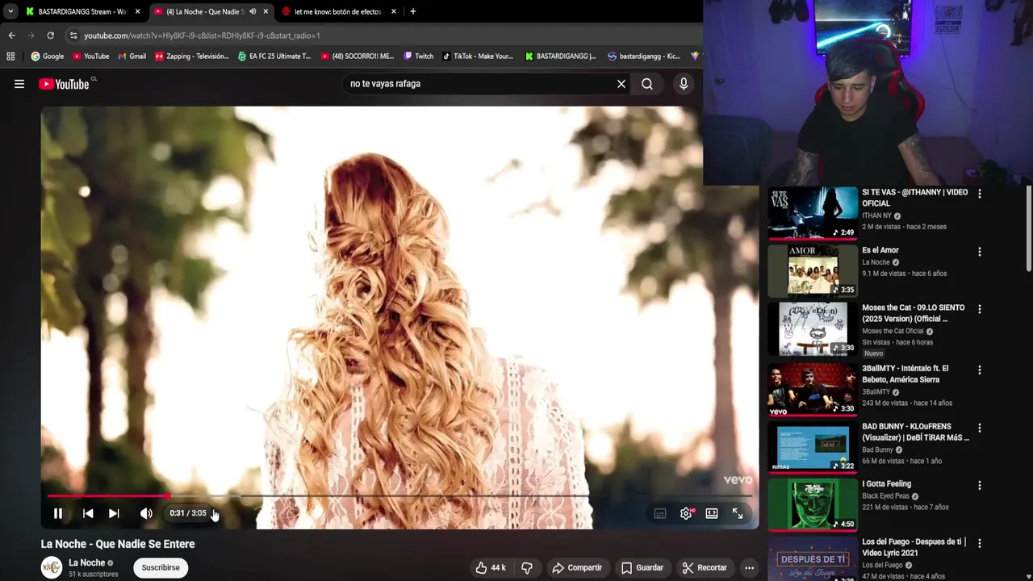Open options for Moses the Cat video
Viewport: 1033px width, 581px height.
click(980, 309)
